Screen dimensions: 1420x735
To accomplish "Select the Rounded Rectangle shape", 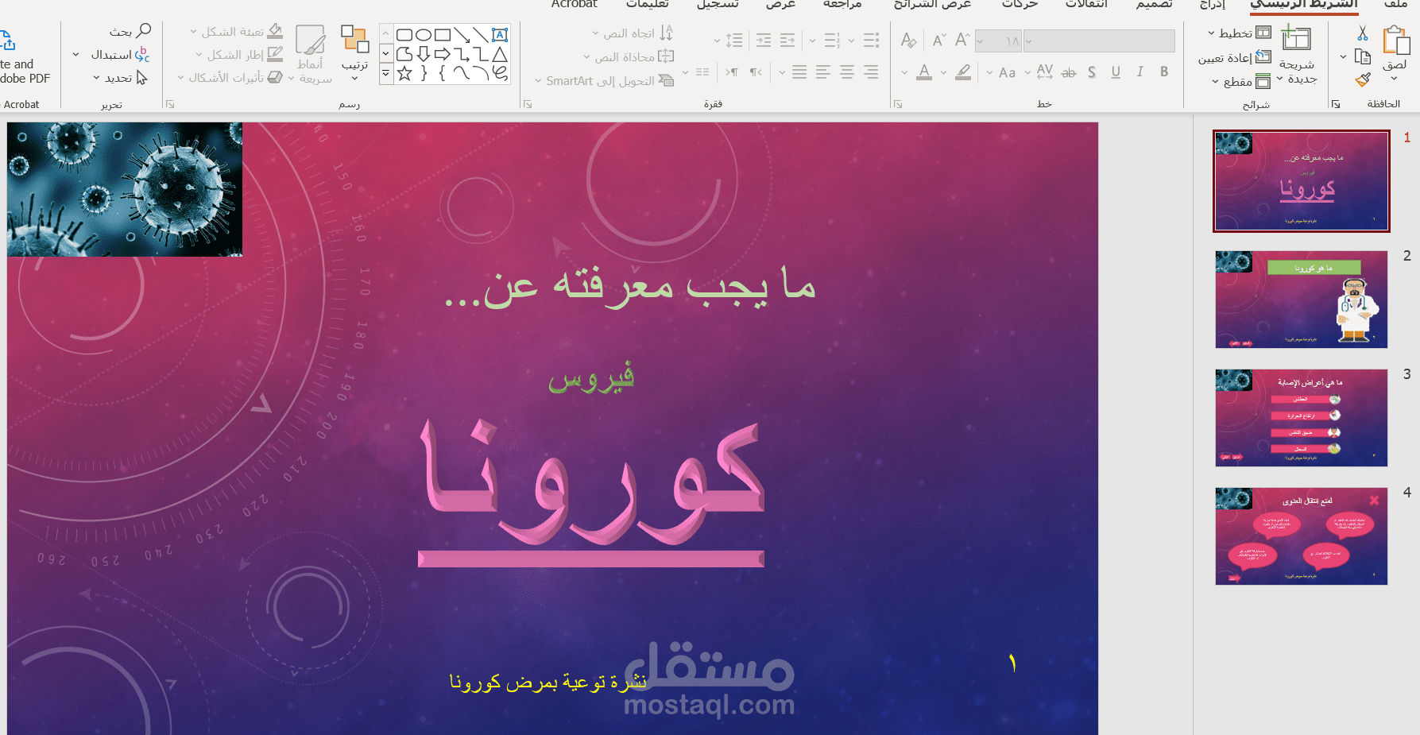I will pyautogui.click(x=404, y=35).
